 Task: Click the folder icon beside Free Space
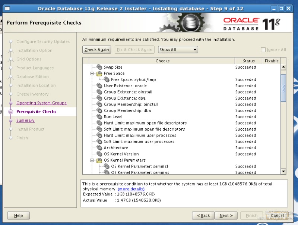point(99,73)
